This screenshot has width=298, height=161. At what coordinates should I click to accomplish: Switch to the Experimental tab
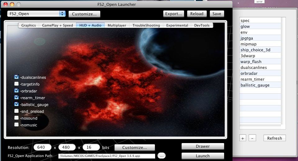[x=177, y=25]
